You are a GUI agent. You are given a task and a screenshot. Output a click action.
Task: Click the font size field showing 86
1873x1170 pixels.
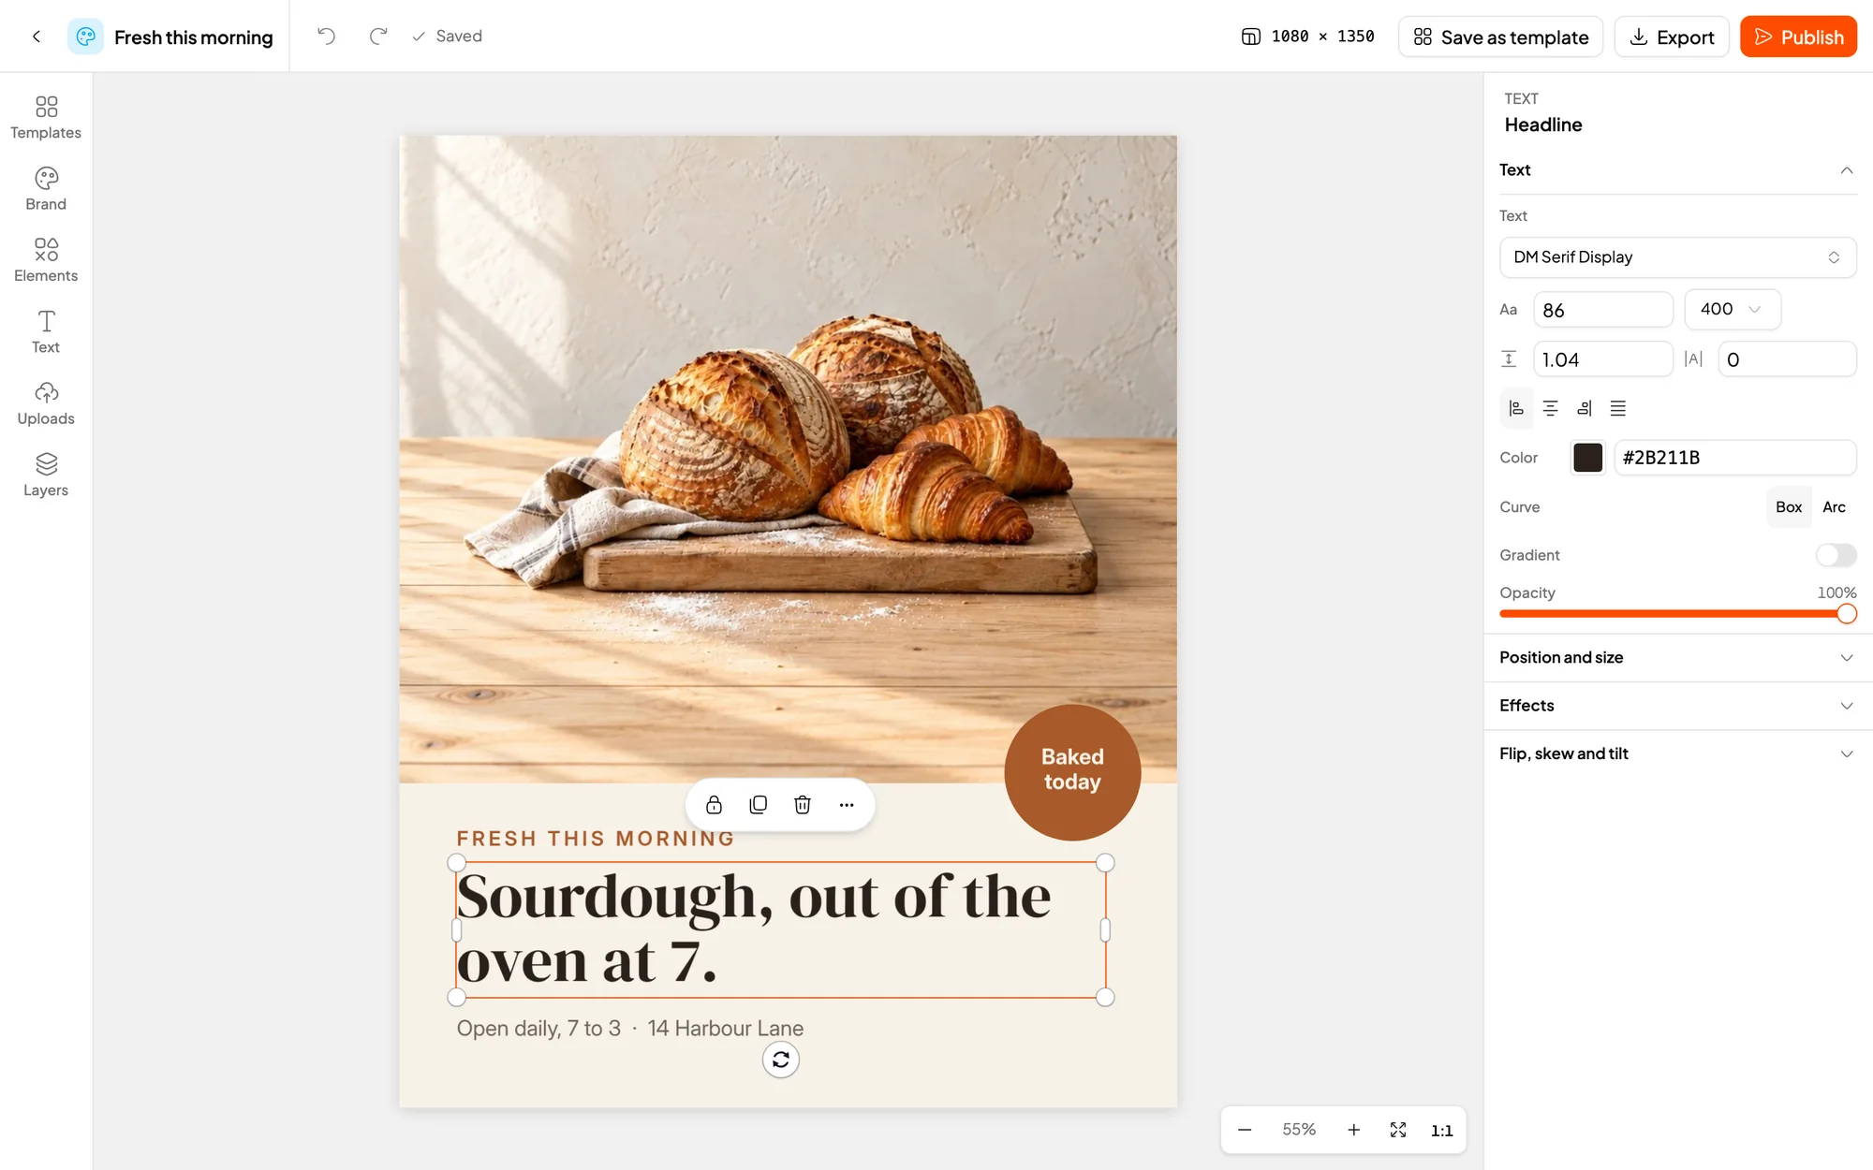click(x=1602, y=310)
